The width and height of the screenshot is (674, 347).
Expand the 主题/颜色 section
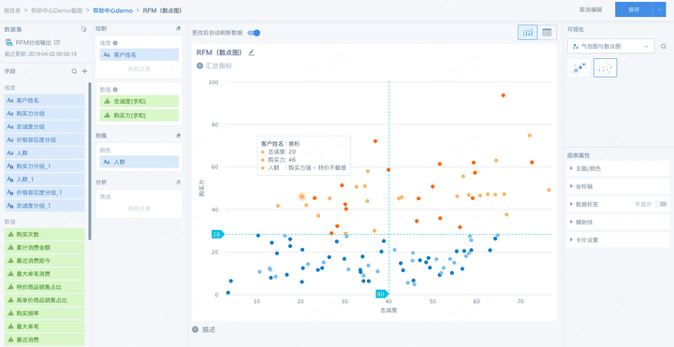(617, 168)
